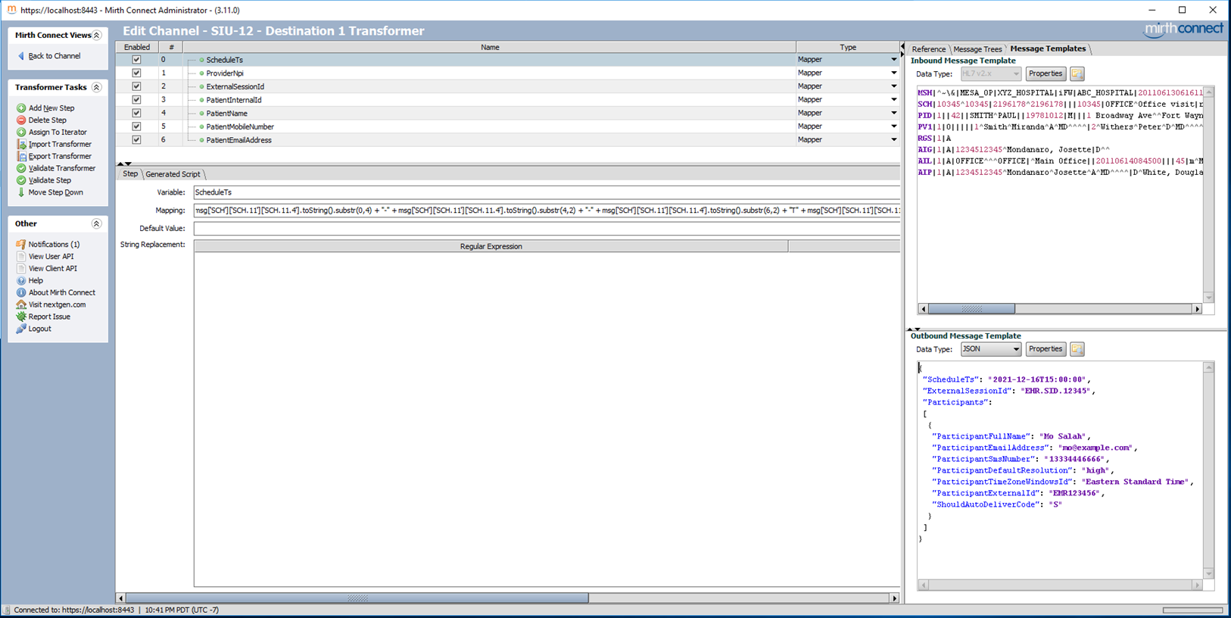Screen dimensions: 1231x618
Task: Click the folder icon beside outbound Properties
Action: click(x=1077, y=349)
